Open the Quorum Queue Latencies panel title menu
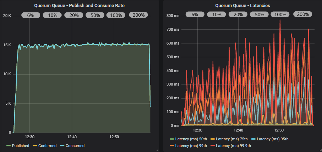 pyautogui.click(x=242, y=5)
